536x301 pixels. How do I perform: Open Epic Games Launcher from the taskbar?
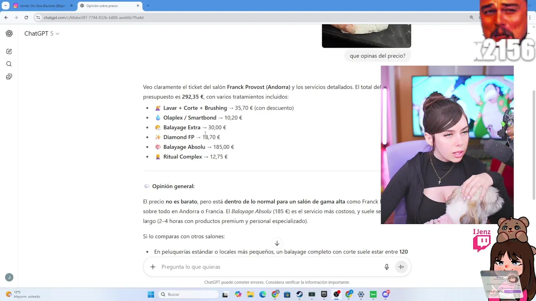[x=324, y=294]
